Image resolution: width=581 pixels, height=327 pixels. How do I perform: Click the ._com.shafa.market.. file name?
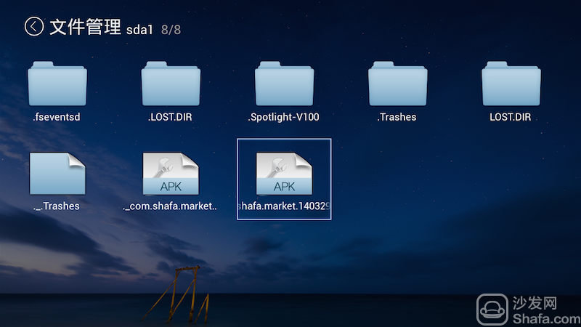click(x=170, y=206)
